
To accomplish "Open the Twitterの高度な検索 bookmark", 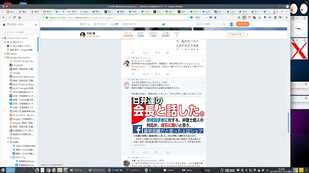I will click(24, 146).
